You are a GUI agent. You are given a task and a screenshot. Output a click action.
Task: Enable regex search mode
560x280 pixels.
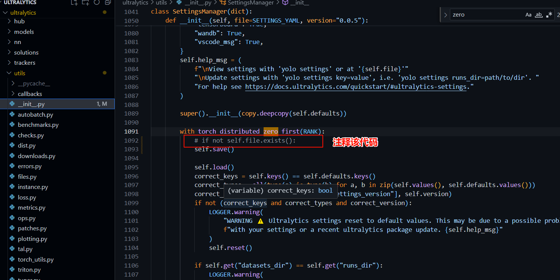point(549,14)
